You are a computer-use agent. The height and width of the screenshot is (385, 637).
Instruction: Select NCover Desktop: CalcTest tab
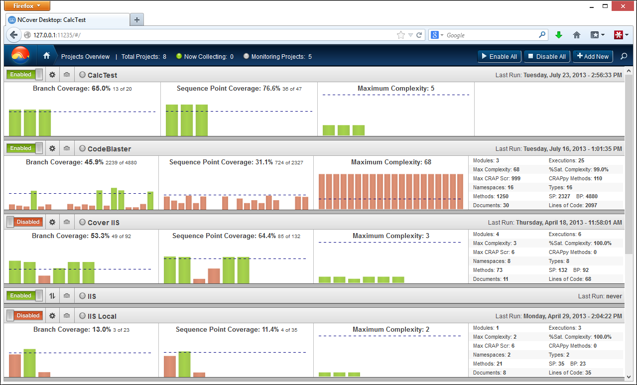(67, 20)
